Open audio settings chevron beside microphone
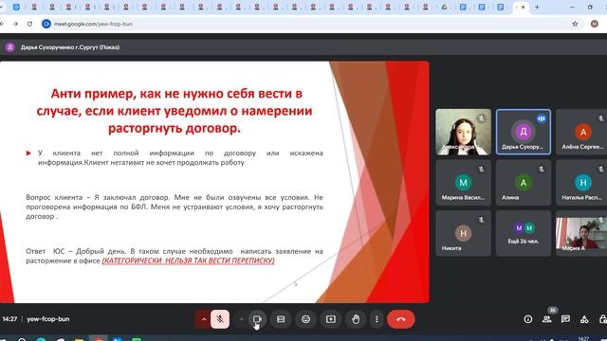 (204, 319)
